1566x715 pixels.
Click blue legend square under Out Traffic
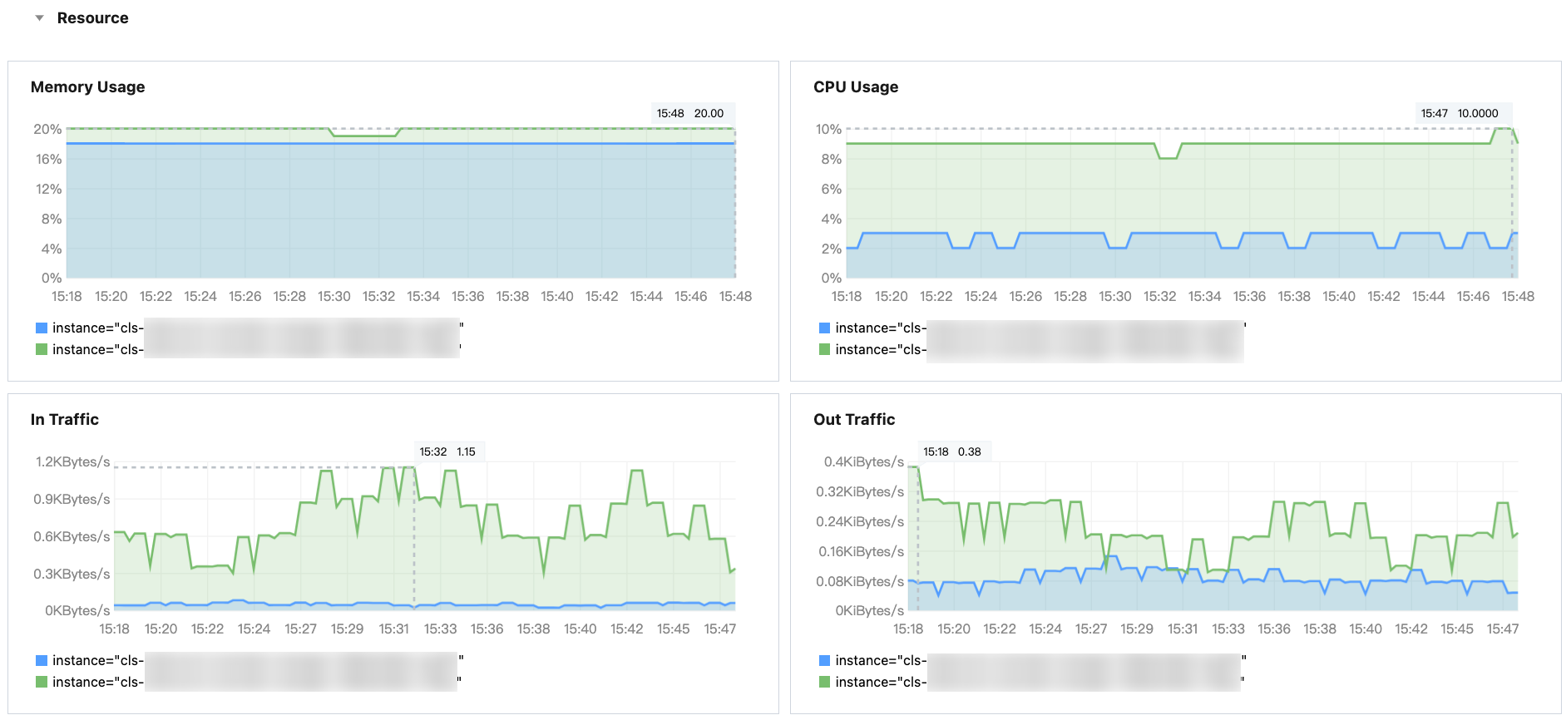(824, 660)
